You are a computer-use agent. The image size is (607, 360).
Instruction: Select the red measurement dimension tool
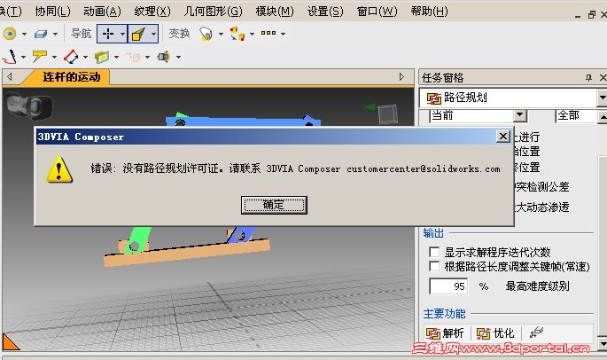tap(71, 57)
